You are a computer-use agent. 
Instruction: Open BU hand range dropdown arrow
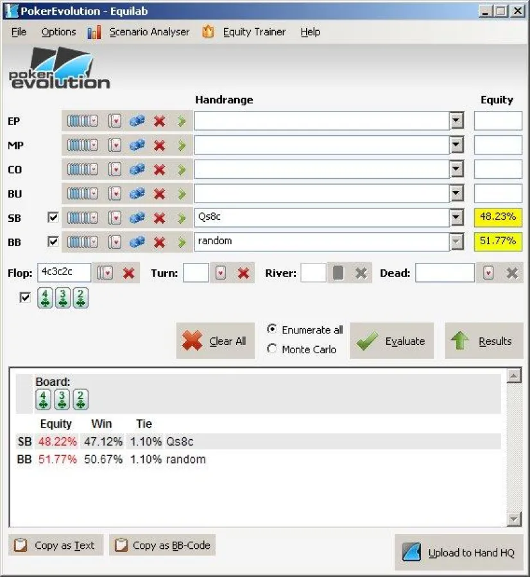tap(456, 194)
